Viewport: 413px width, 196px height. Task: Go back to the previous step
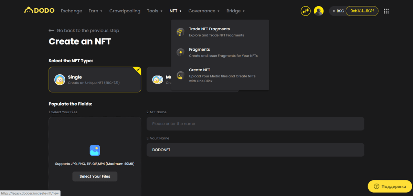click(x=84, y=31)
